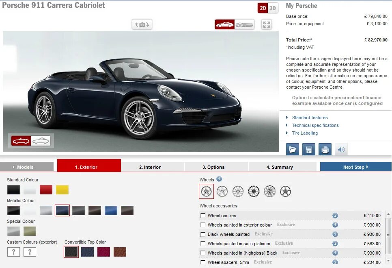
Task: Open info for Wheels painted in satin platinum
Action: pyautogui.click(x=335, y=244)
